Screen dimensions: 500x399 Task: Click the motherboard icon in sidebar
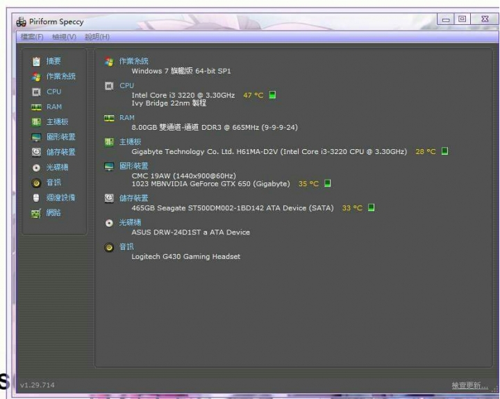pyautogui.click(x=36, y=122)
